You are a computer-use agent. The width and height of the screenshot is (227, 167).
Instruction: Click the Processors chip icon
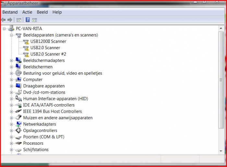click(18, 143)
